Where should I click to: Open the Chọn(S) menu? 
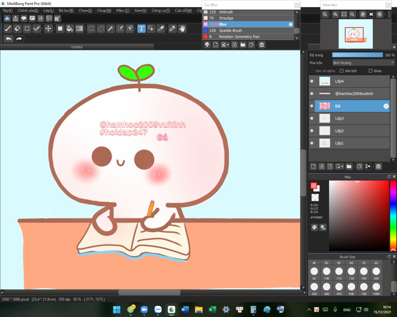pos(85,10)
